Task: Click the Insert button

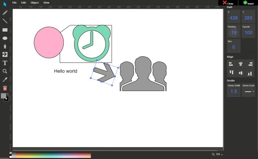Action: [248, 3]
